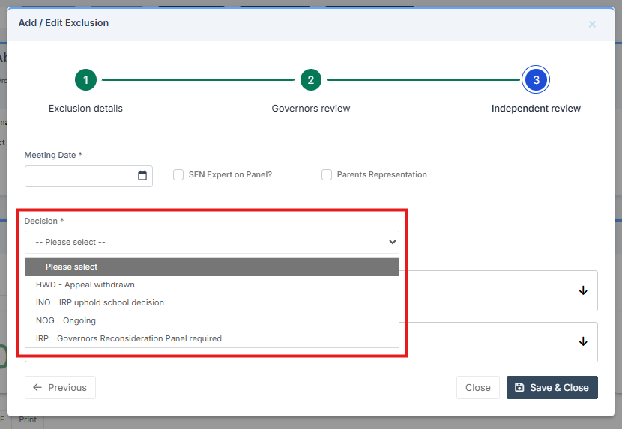Tick the Parents Representation checkbox
Viewport: 622px width, 429px height.
click(327, 175)
